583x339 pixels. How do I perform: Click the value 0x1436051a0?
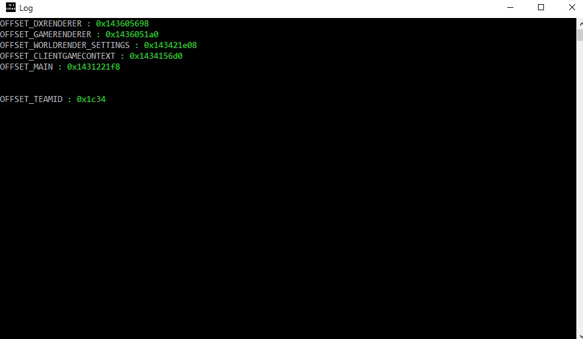(132, 34)
